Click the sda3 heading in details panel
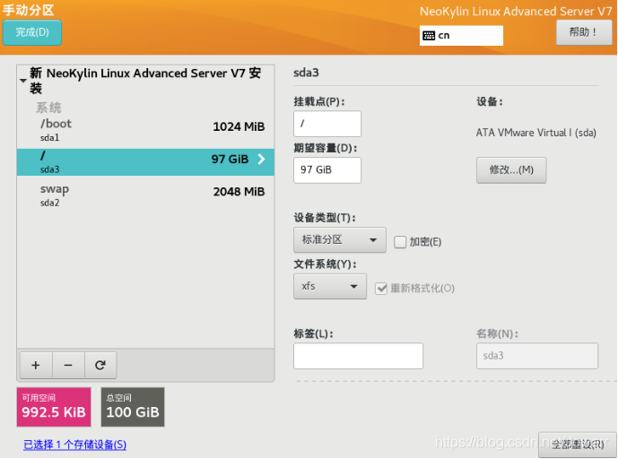 tap(306, 73)
